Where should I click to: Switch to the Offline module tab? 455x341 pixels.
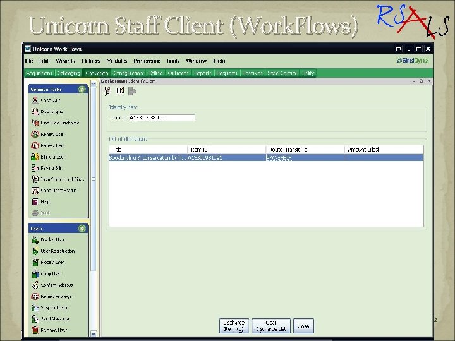tap(155, 73)
